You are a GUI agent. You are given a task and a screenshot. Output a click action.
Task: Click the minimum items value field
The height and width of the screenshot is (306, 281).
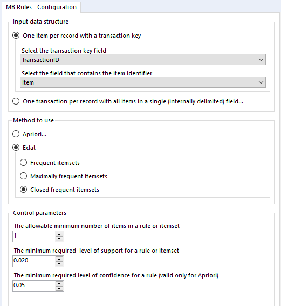click(x=34, y=237)
